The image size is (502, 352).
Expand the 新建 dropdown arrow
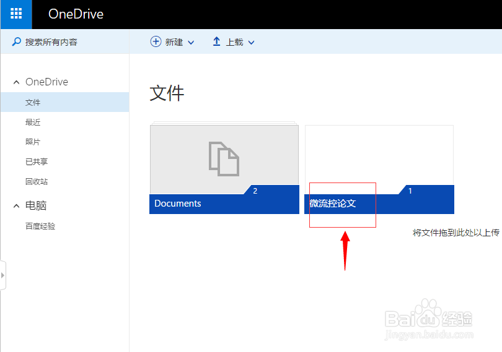click(191, 42)
